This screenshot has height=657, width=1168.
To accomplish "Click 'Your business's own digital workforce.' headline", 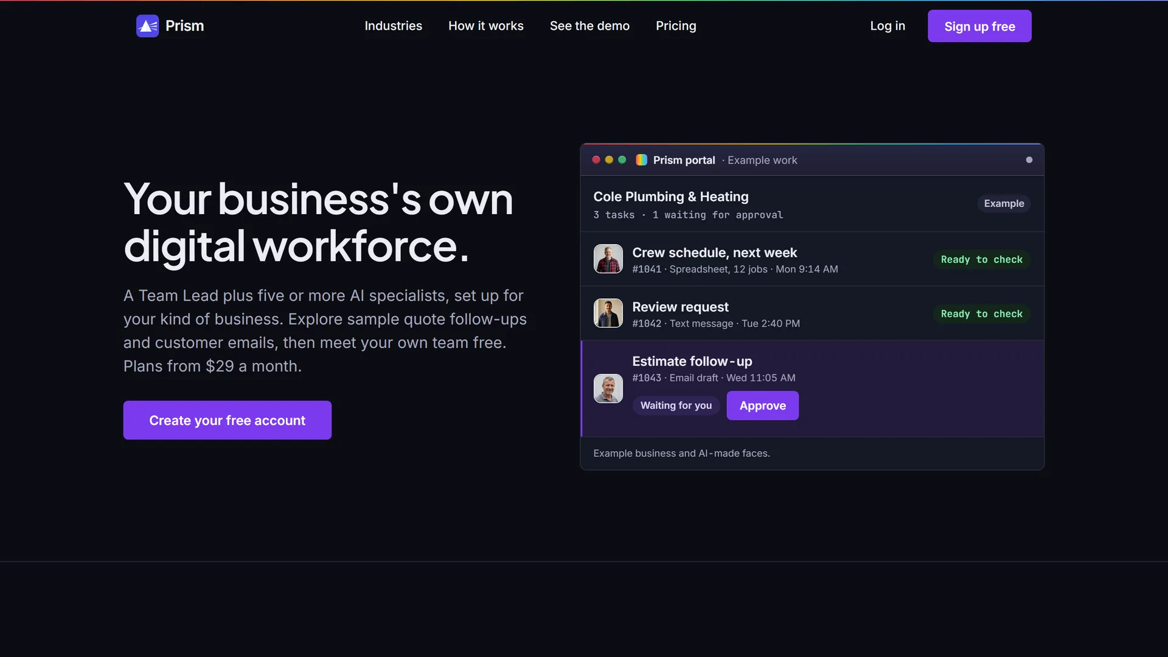I will (318, 222).
